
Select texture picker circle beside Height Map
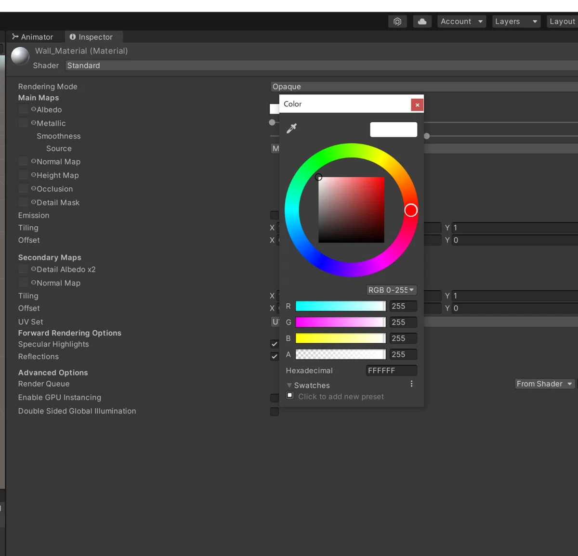(x=34, y=175)
